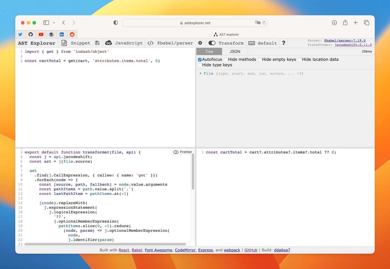Click the Safari sidebar toggle icon
Screen dimensions: 390x269
pyautogui.click(x=46, y=23)
